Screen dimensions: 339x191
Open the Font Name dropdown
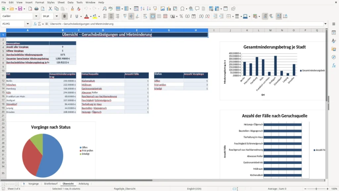point(36,16)
